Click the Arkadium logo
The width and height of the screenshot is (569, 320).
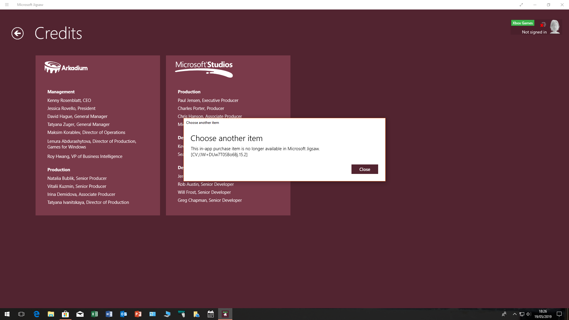click(x=66, y=67)
